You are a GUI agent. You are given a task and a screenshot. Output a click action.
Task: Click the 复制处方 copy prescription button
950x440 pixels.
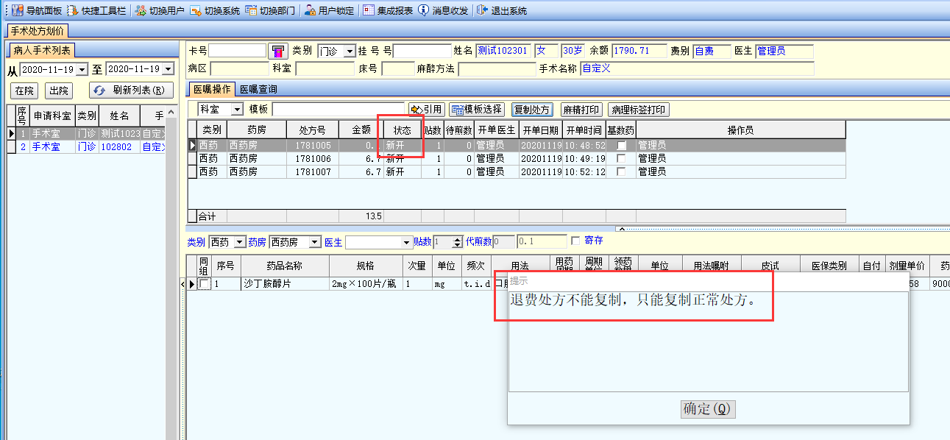[x=531, y=110]
